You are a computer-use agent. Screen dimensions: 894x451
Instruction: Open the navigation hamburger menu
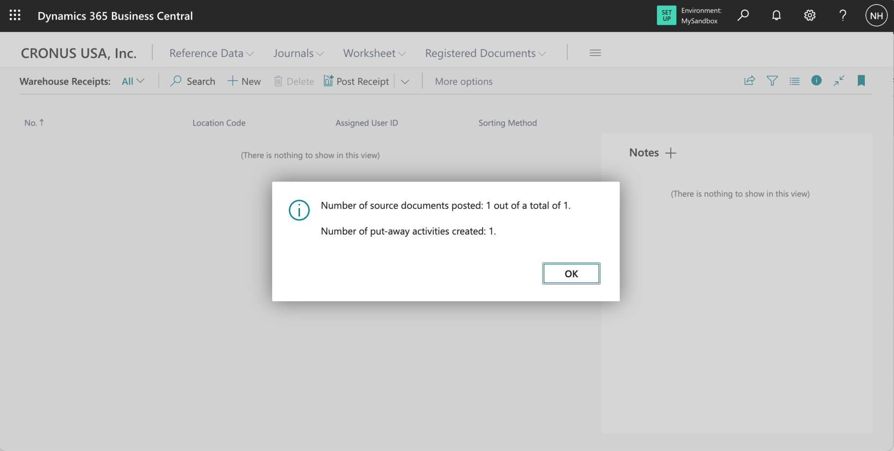[595, 53]
